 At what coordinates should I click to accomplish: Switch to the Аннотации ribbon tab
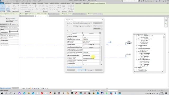(x=40, y=3)
